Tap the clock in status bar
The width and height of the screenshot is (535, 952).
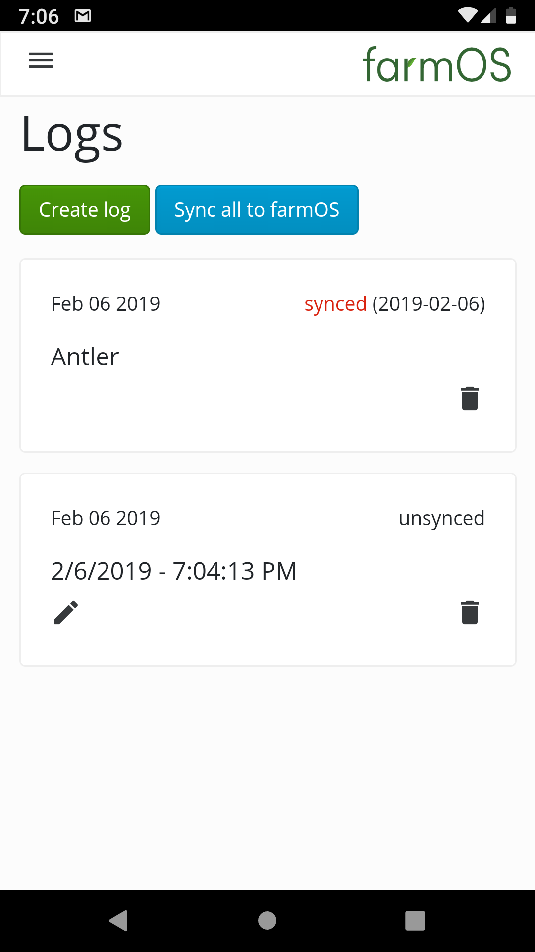(39, 16)
